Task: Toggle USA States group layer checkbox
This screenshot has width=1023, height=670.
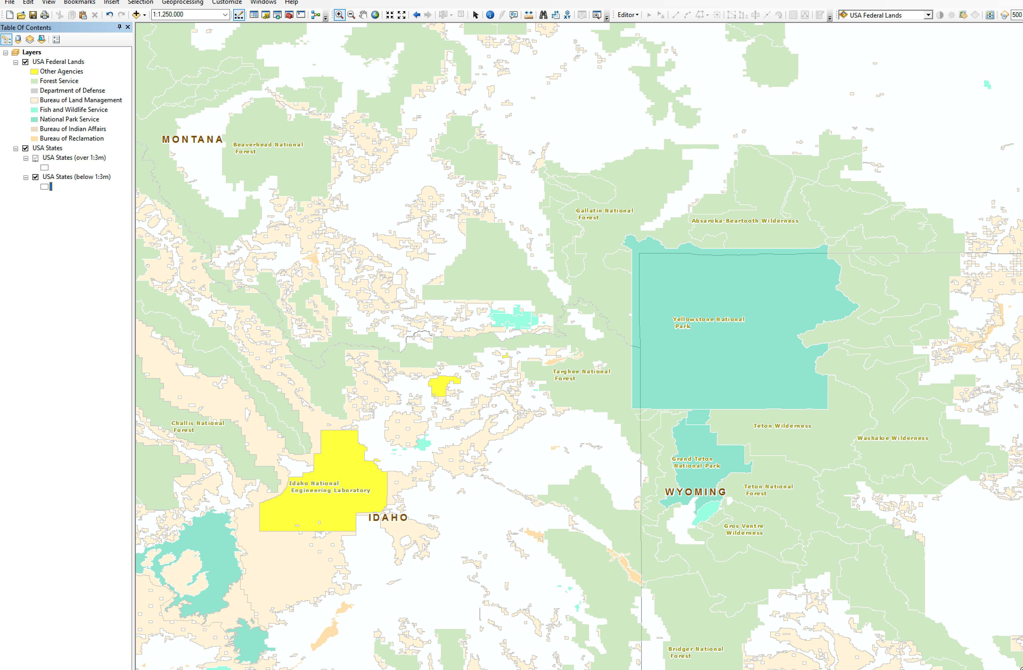Action: pyautogui.click(x=25, y=148)
